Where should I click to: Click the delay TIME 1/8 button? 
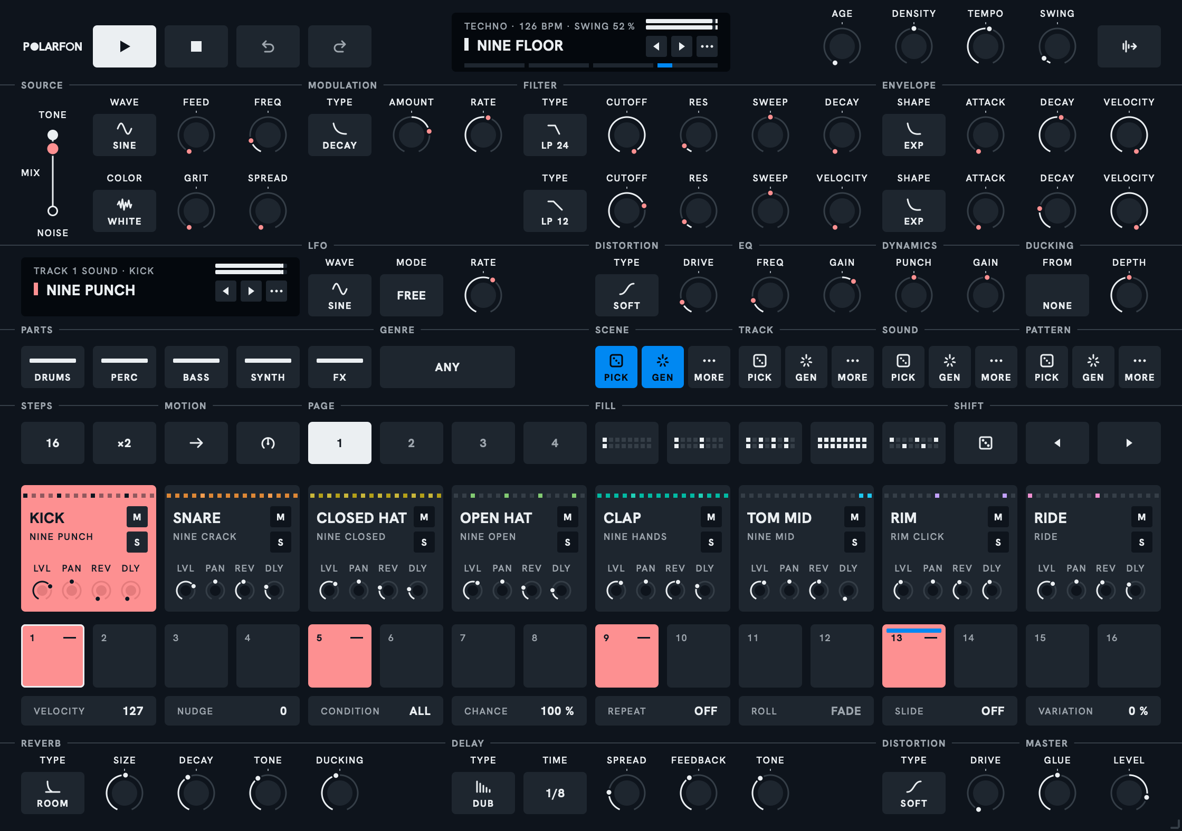555,793
